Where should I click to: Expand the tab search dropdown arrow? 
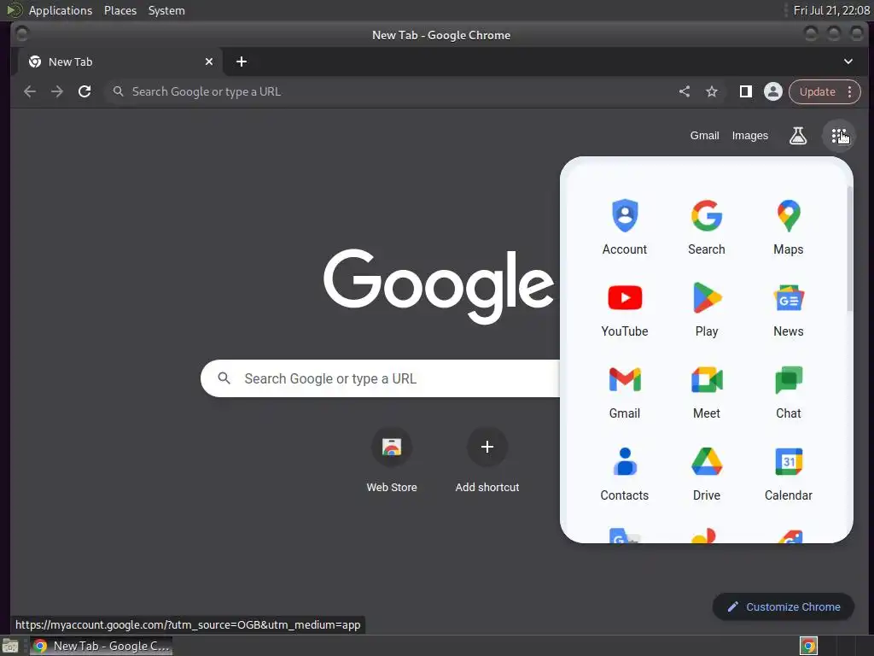pyautogui.click(x=848, y=61)
